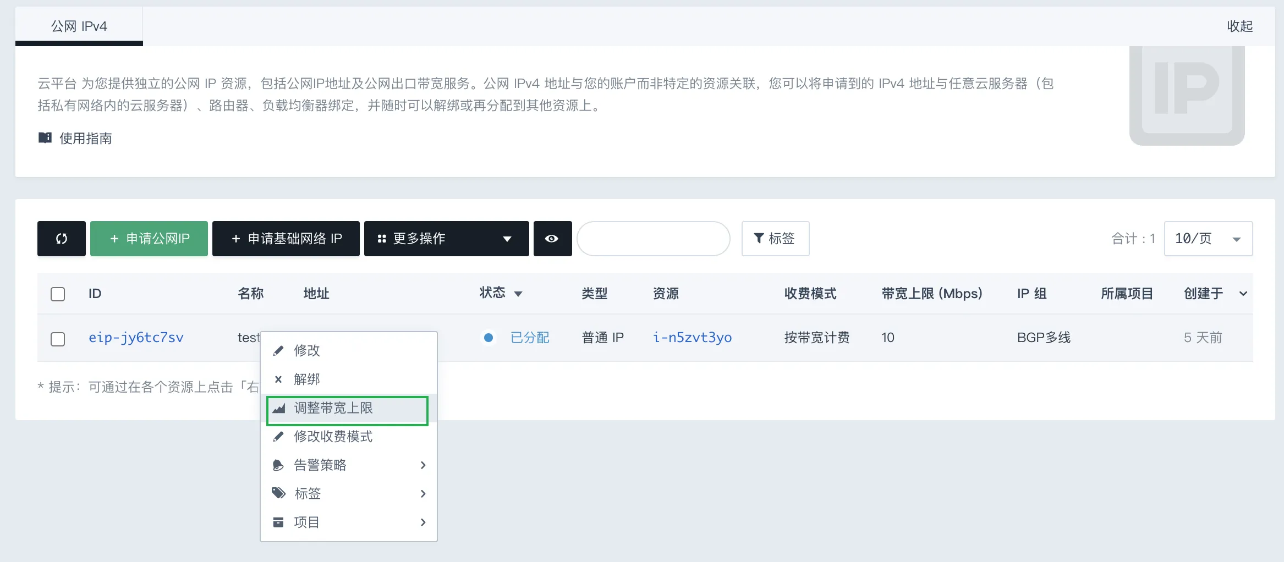Switch to the 公网 IPv4 tab
This screenshot has width=1284, height=562.
79,26
